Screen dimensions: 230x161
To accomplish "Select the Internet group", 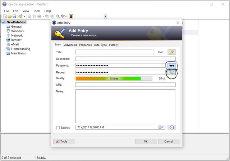I will pyautogui.click(x=16, y=40).
